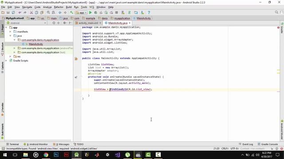Expand the androidTest package node
The height and width of the screenshot is (159, 284).
click(x=15, y=48)
